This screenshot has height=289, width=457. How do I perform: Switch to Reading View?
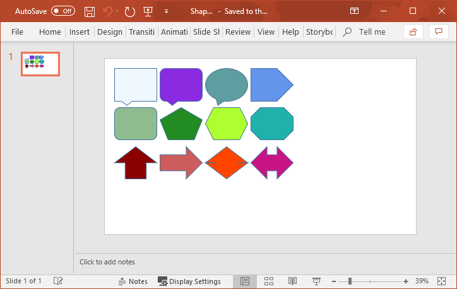coord(292,281)
